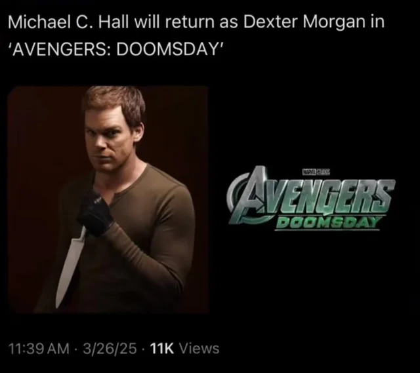Select the green DOOMSDAY subtitle in the logo

329,222
